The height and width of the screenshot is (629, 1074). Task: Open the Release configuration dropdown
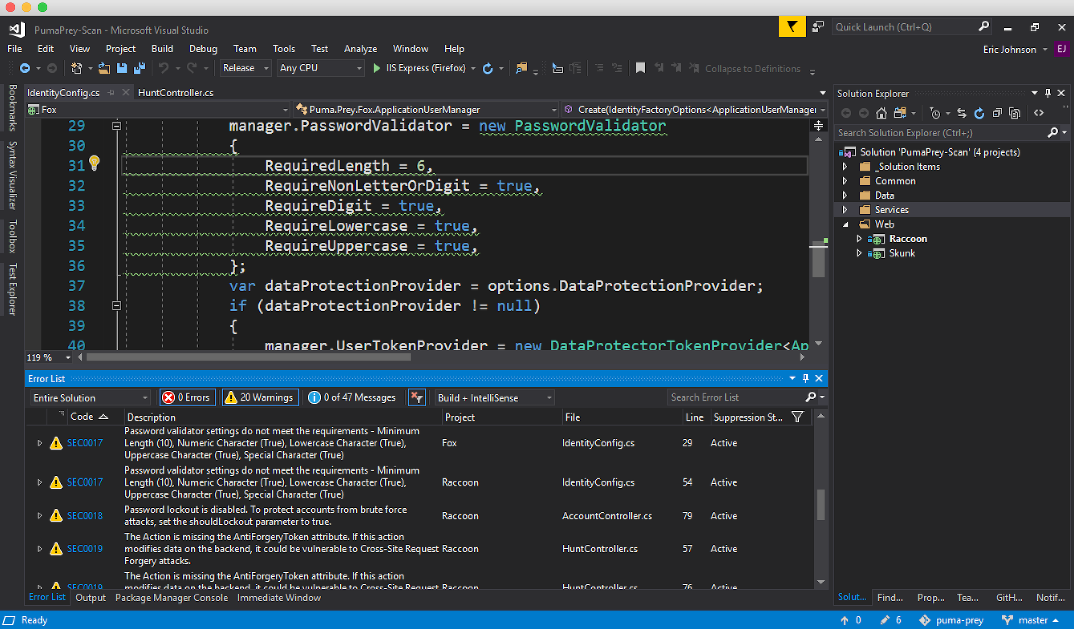click(245, 68)
